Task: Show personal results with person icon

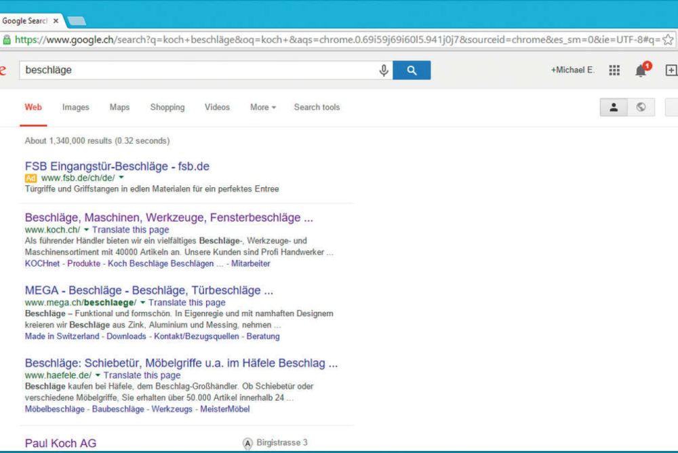Action: pos(614,107)
